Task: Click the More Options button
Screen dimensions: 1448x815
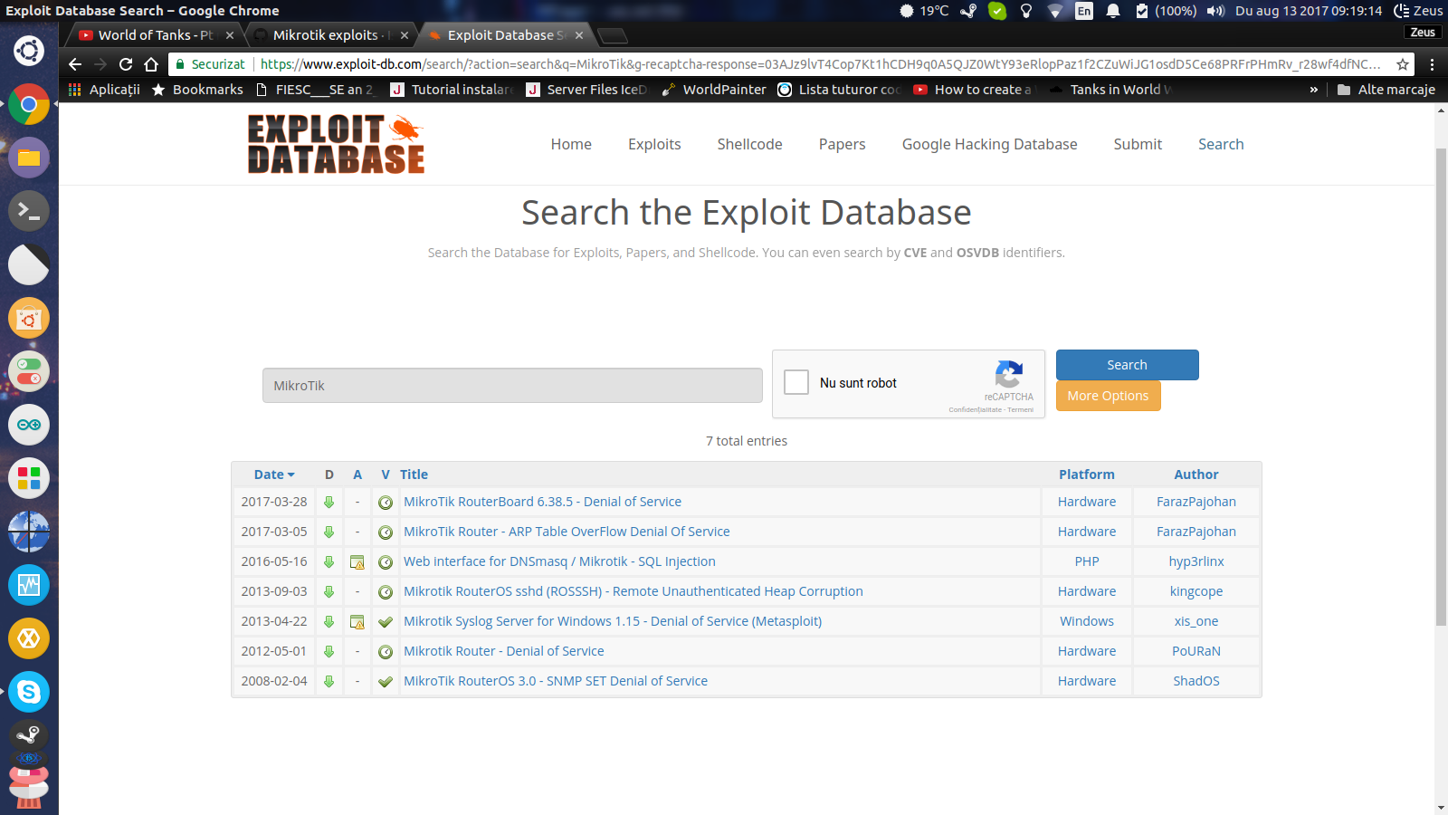Action: (1108, 396)
